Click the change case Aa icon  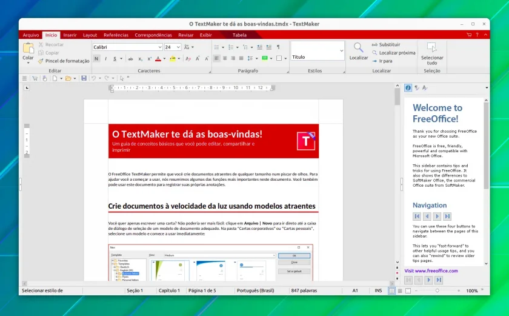[187, 47]
